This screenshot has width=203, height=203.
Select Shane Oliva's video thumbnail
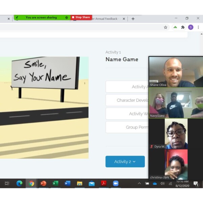(176, 72)
